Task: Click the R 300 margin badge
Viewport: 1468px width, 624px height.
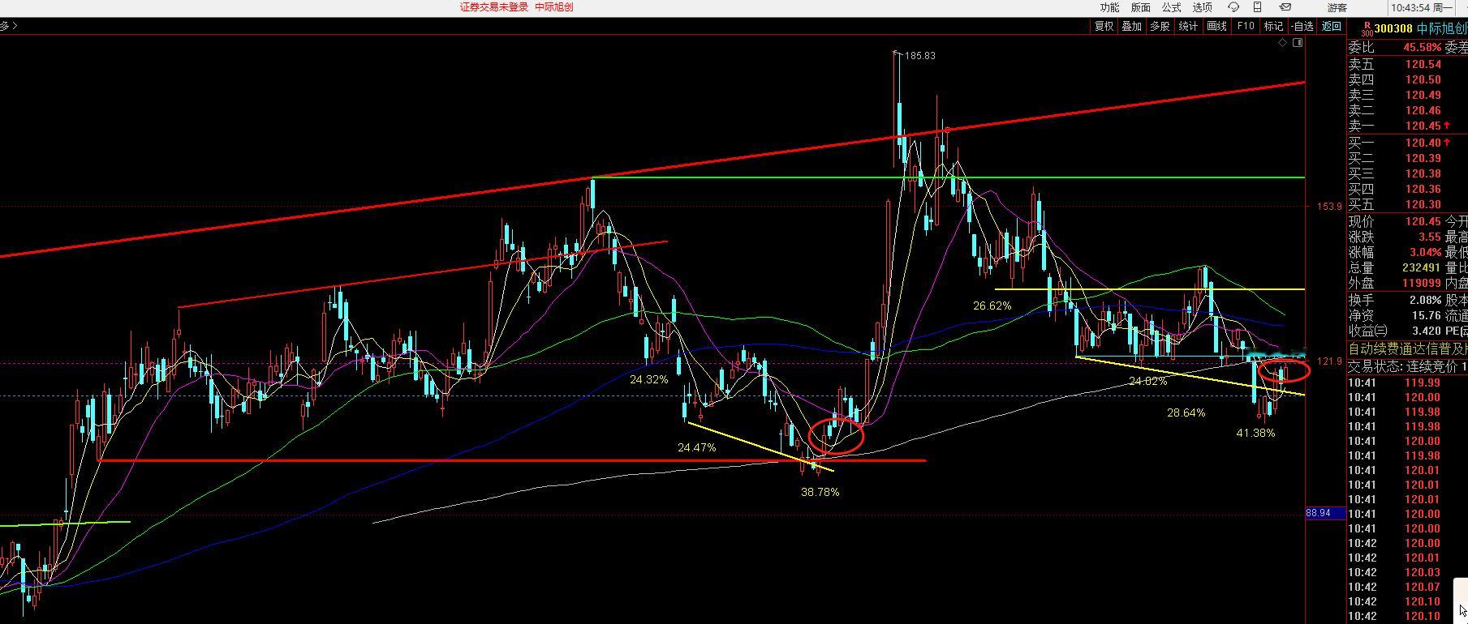Action: point(1367,28)
